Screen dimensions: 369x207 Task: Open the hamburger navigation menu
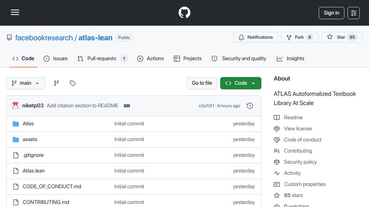point(15,12)
